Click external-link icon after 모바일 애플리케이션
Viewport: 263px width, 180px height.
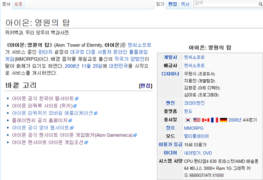(96, 113)
